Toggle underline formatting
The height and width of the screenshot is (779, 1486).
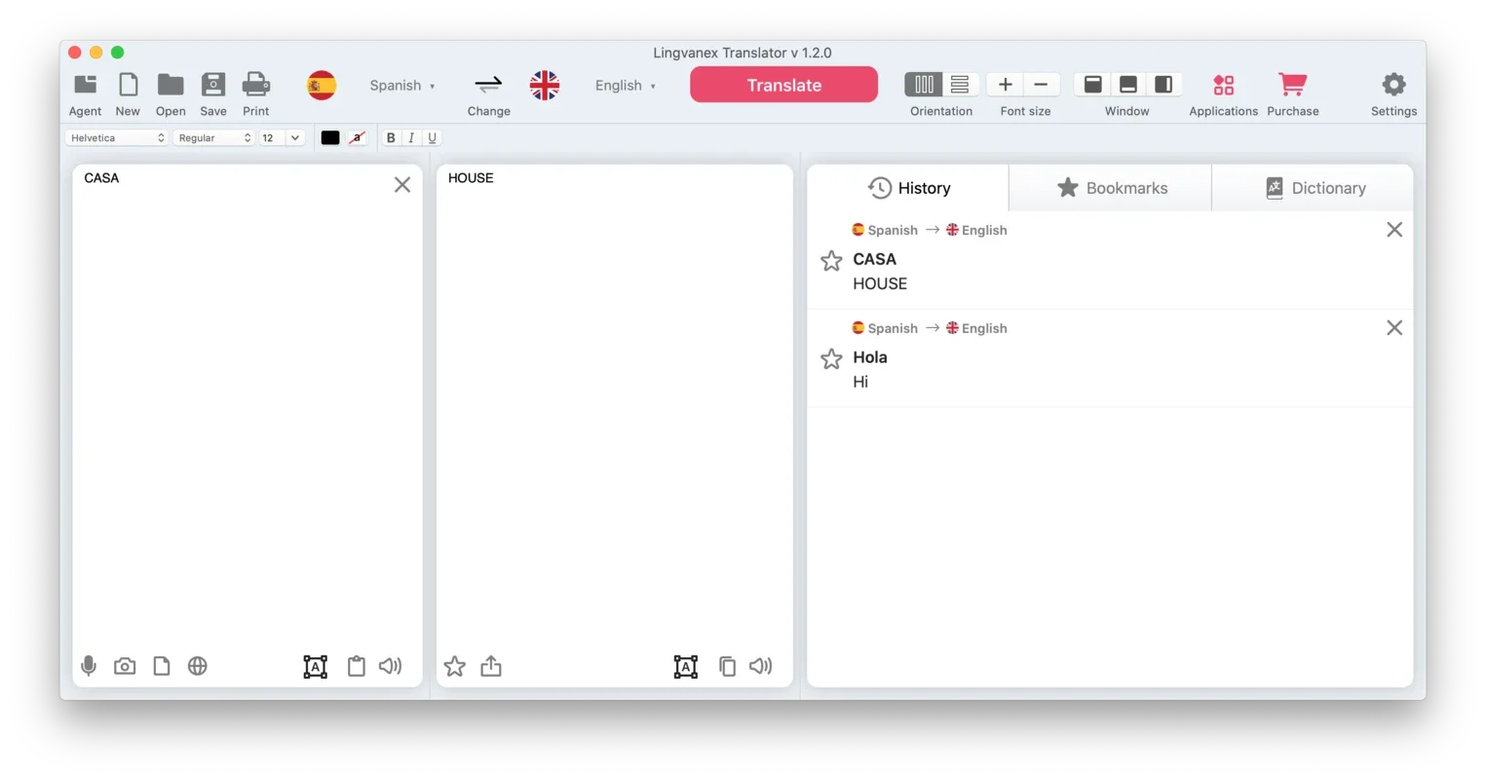click(432, 138)
